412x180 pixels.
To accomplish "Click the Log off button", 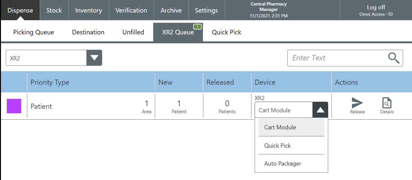I will 376,10.
